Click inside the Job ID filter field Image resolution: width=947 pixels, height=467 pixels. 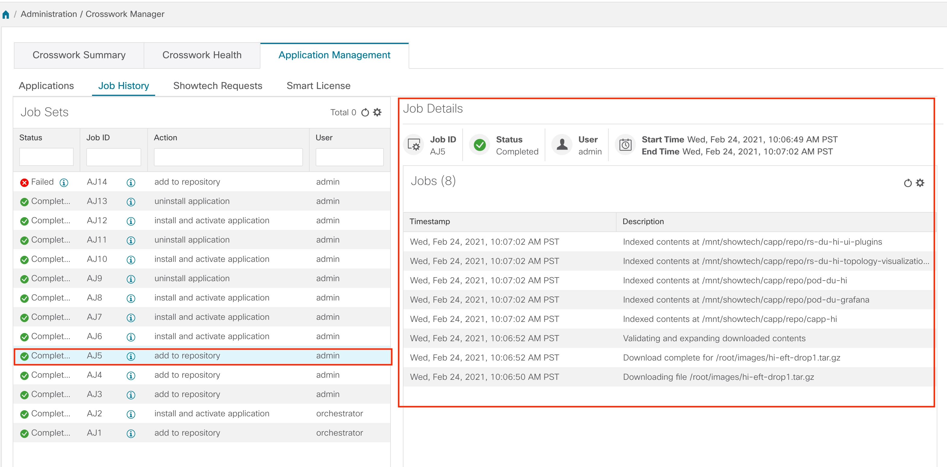113,157
